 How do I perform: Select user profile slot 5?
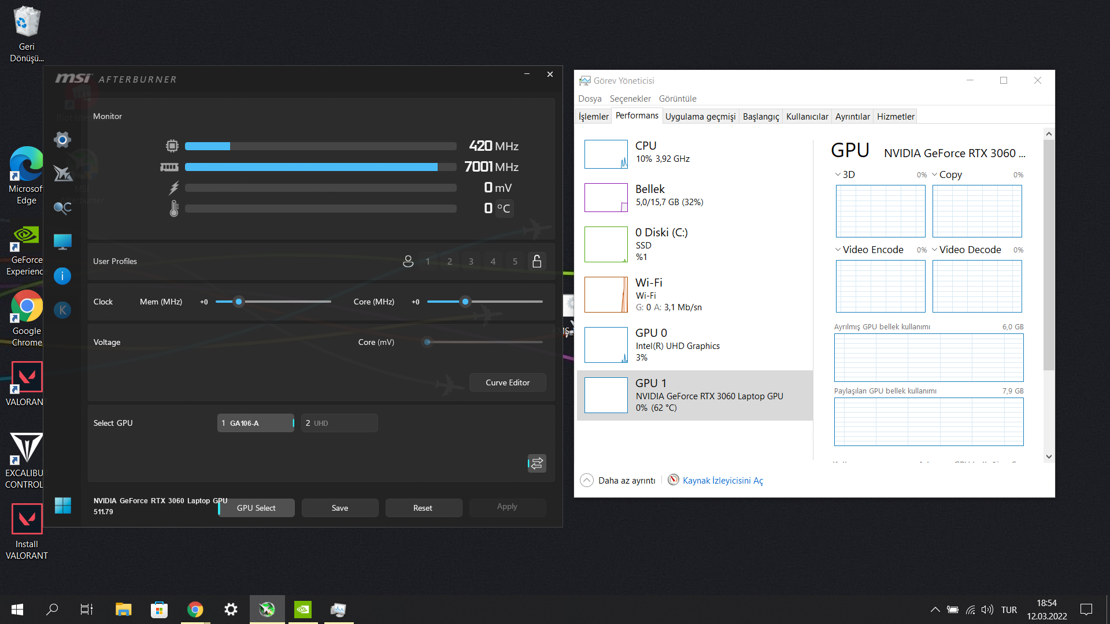pos(515,261)
